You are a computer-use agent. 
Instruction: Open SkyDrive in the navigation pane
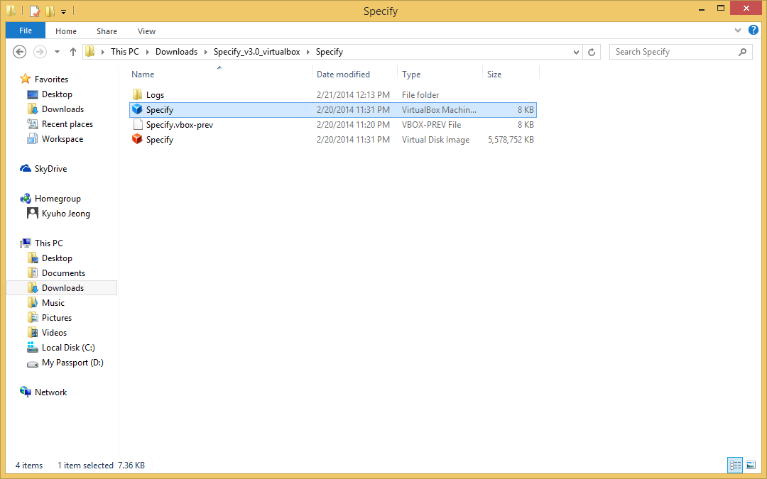(50, 169)
